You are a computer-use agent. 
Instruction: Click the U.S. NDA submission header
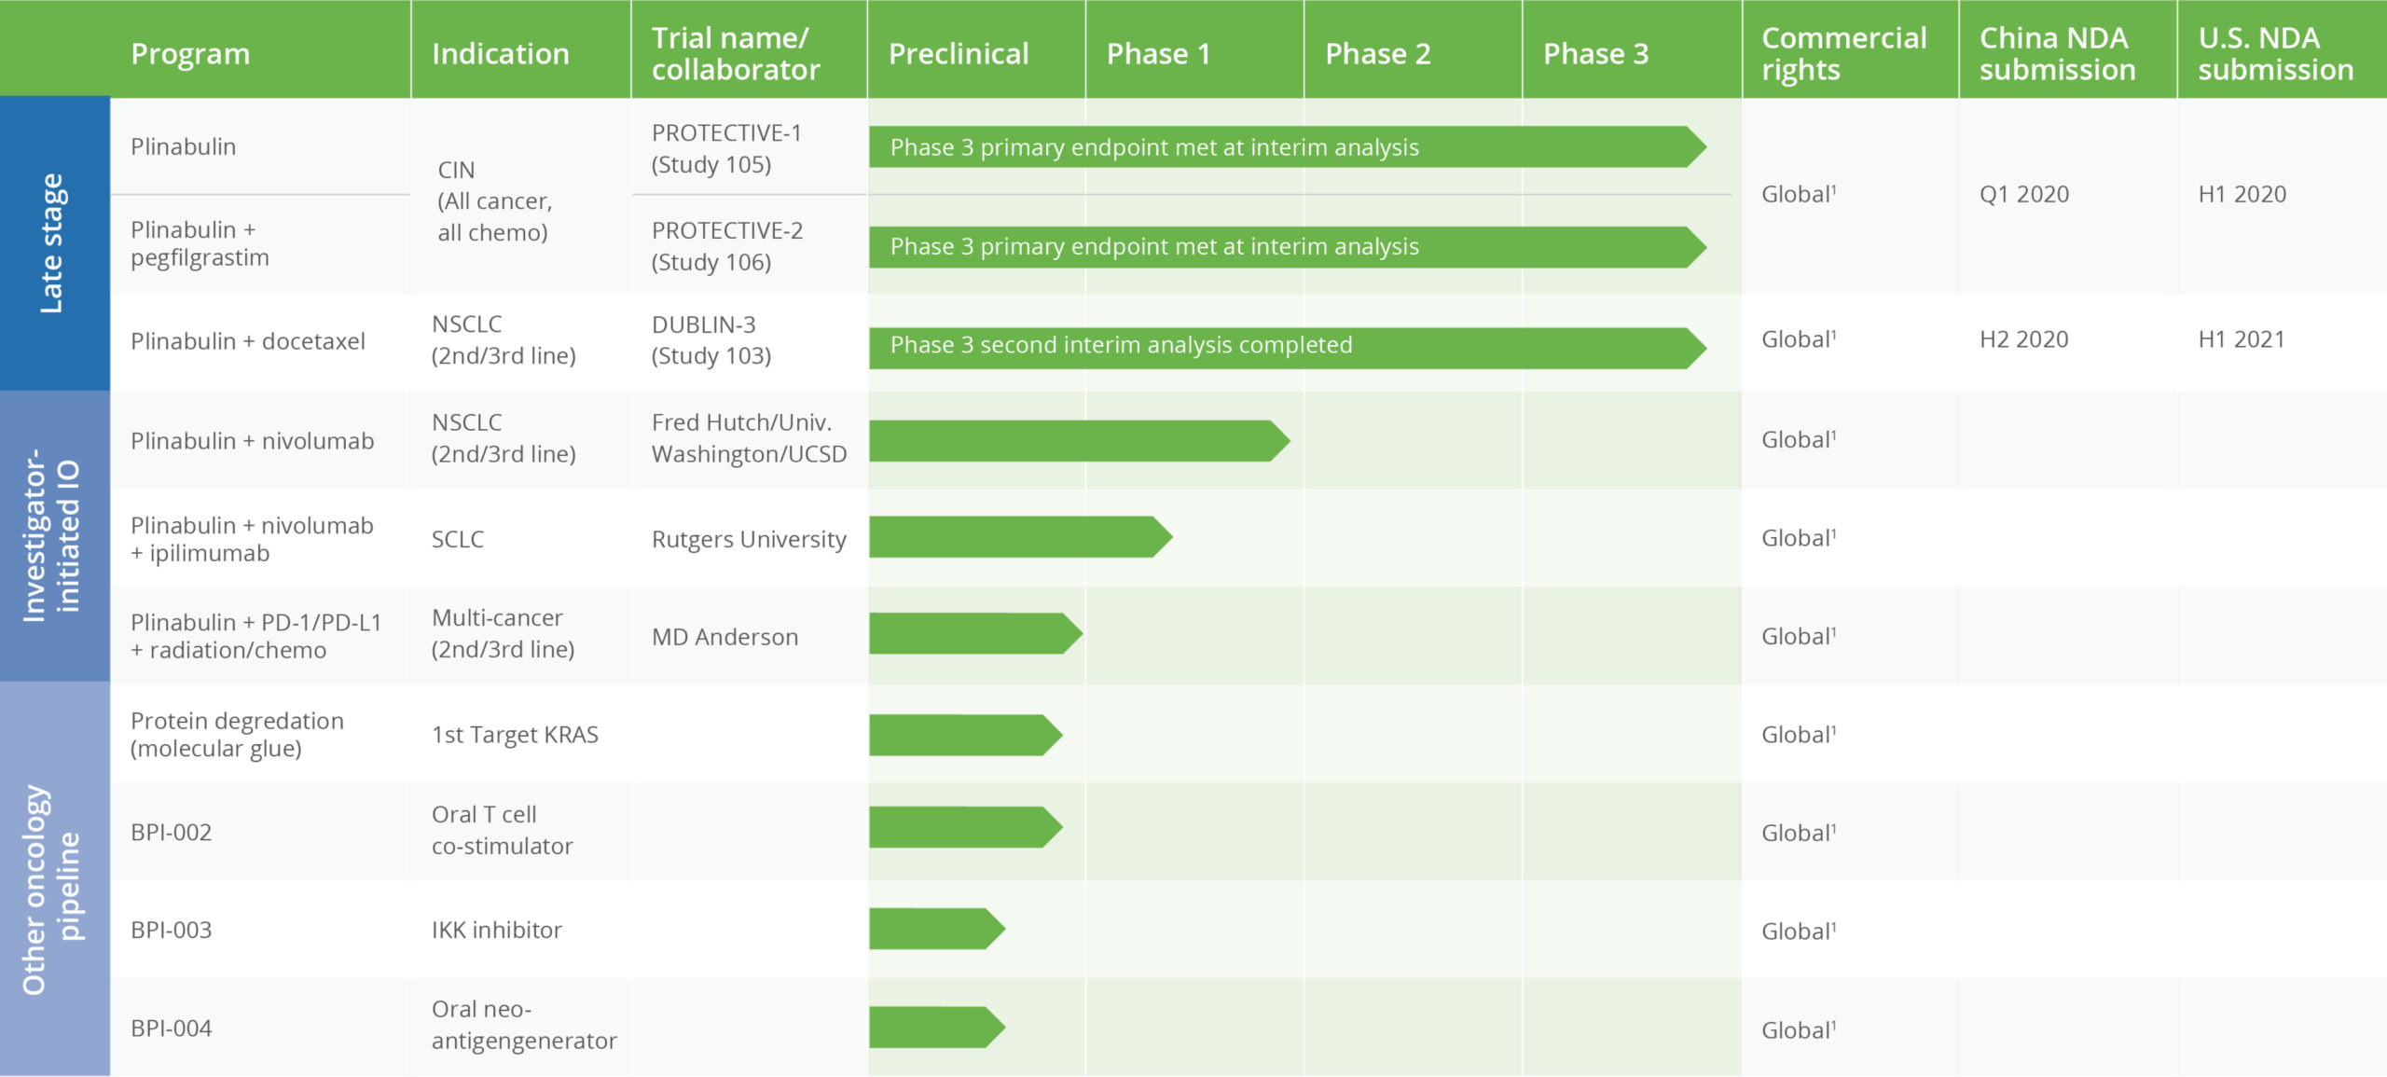[2275, 54]
